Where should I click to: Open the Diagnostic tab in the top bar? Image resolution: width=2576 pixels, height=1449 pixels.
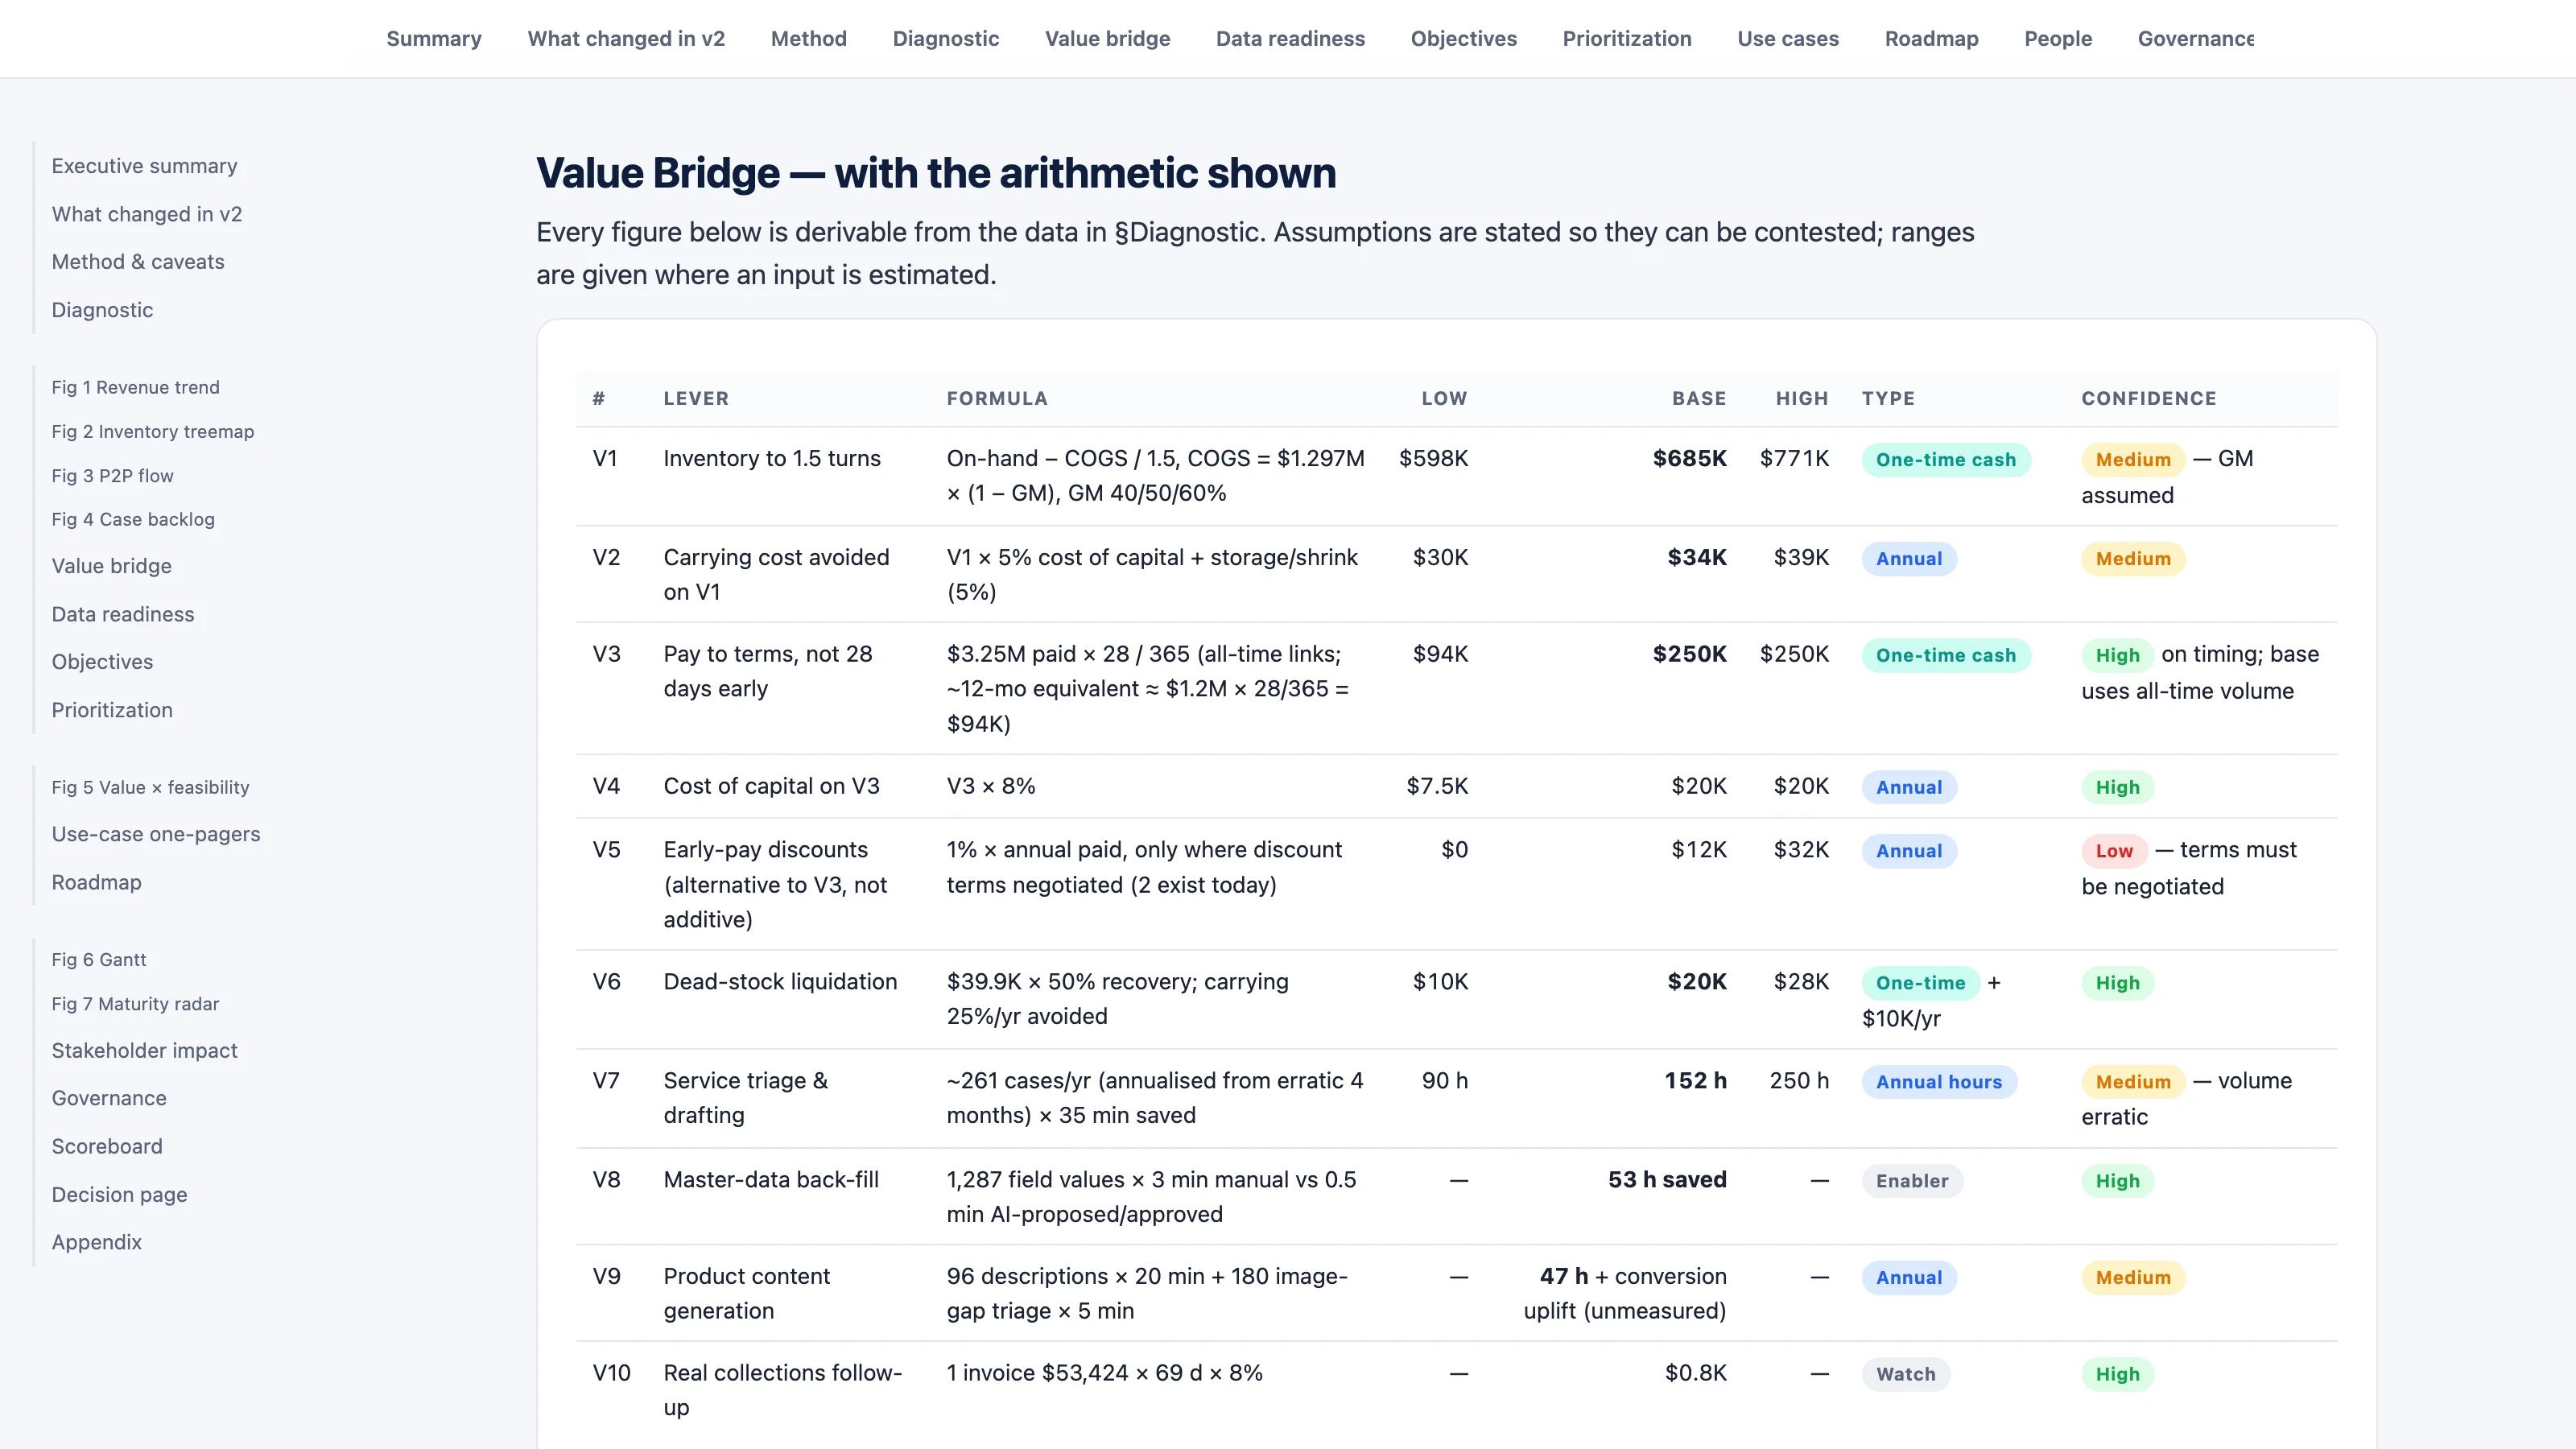click(x=945, y=38)
